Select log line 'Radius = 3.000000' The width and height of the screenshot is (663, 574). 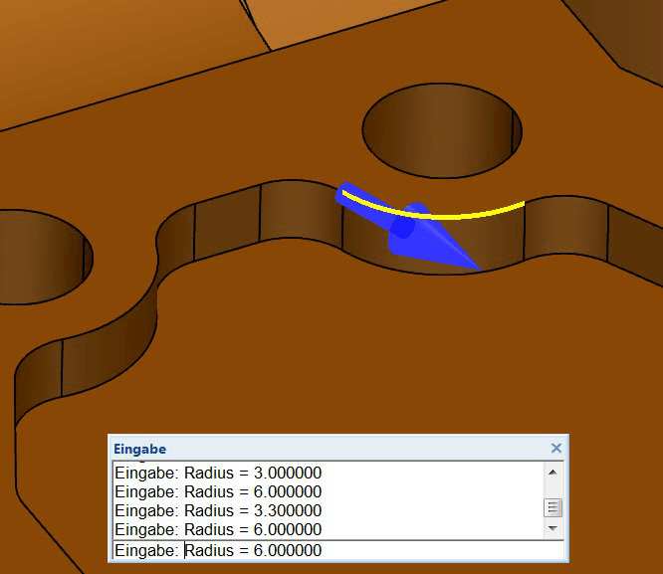(218, 473)
